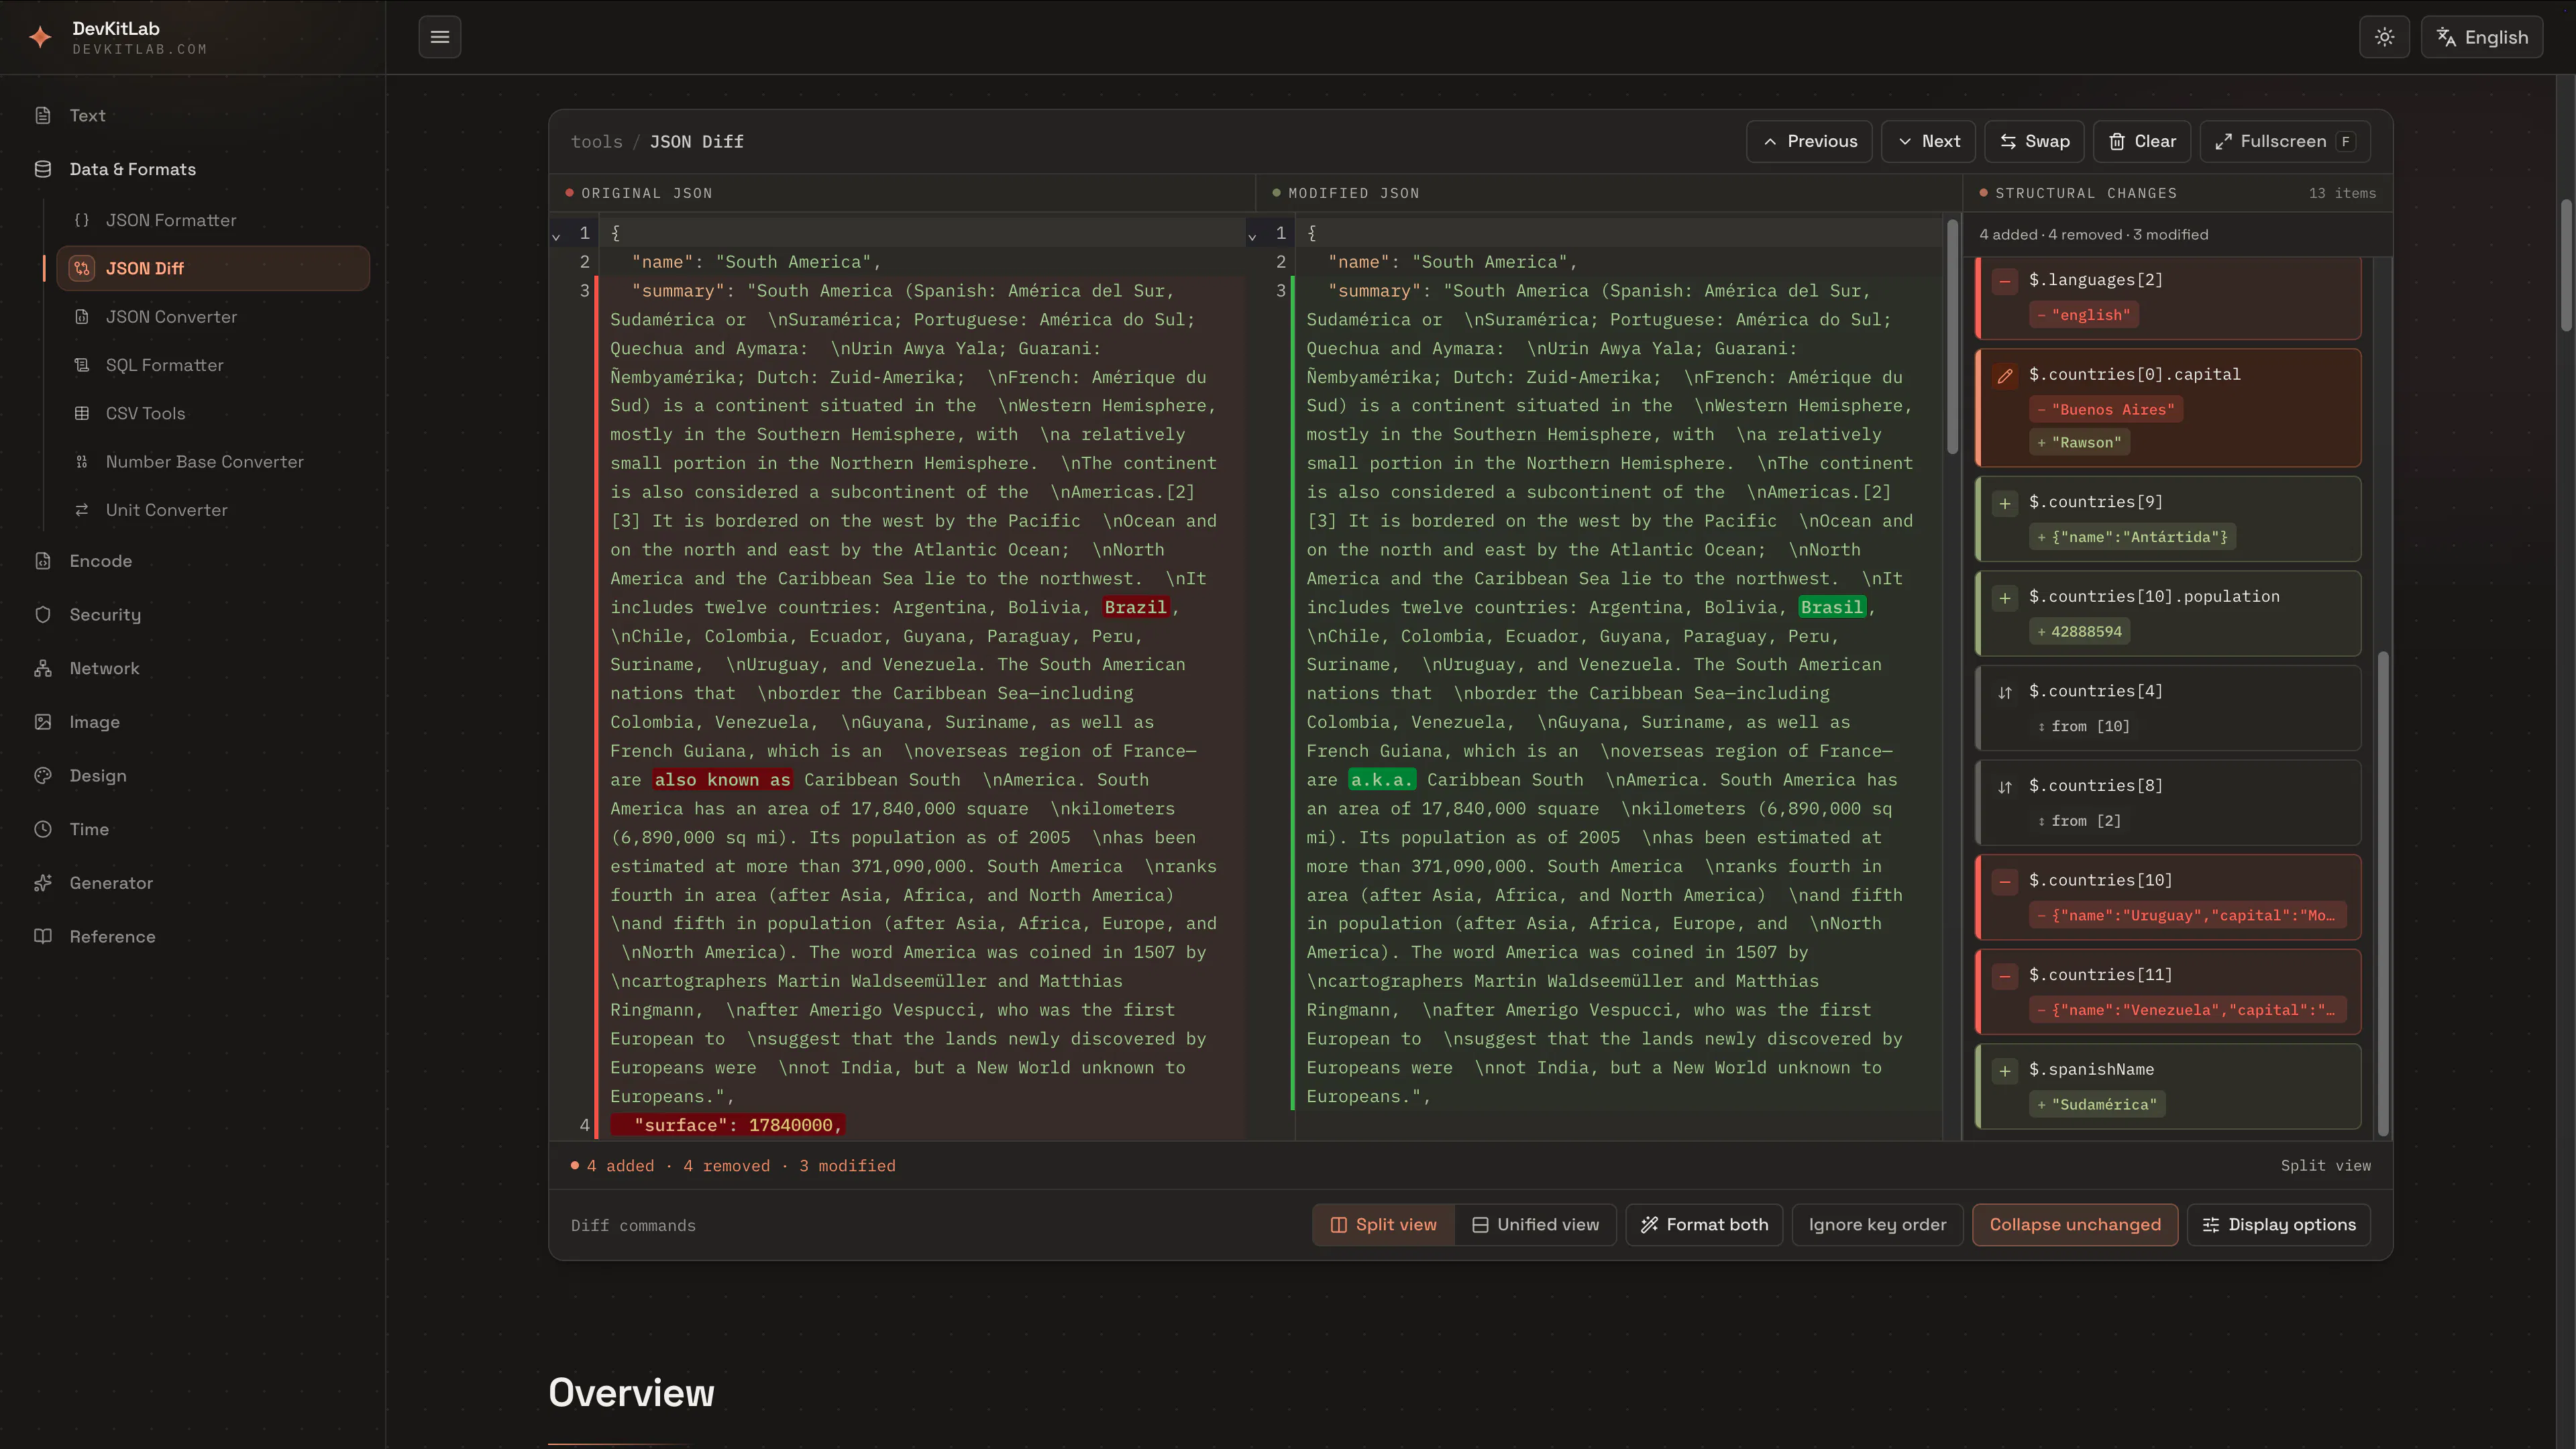
Task: Go to Previous difference
Action: pos(1809,142)
